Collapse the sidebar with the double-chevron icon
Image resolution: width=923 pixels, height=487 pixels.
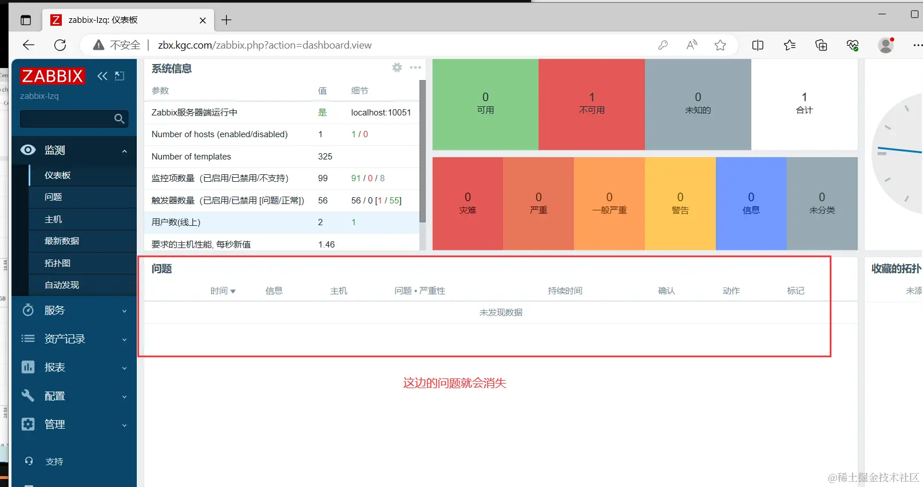102,76
